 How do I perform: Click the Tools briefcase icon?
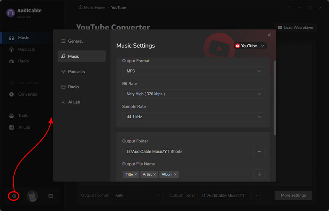(12, 116)
